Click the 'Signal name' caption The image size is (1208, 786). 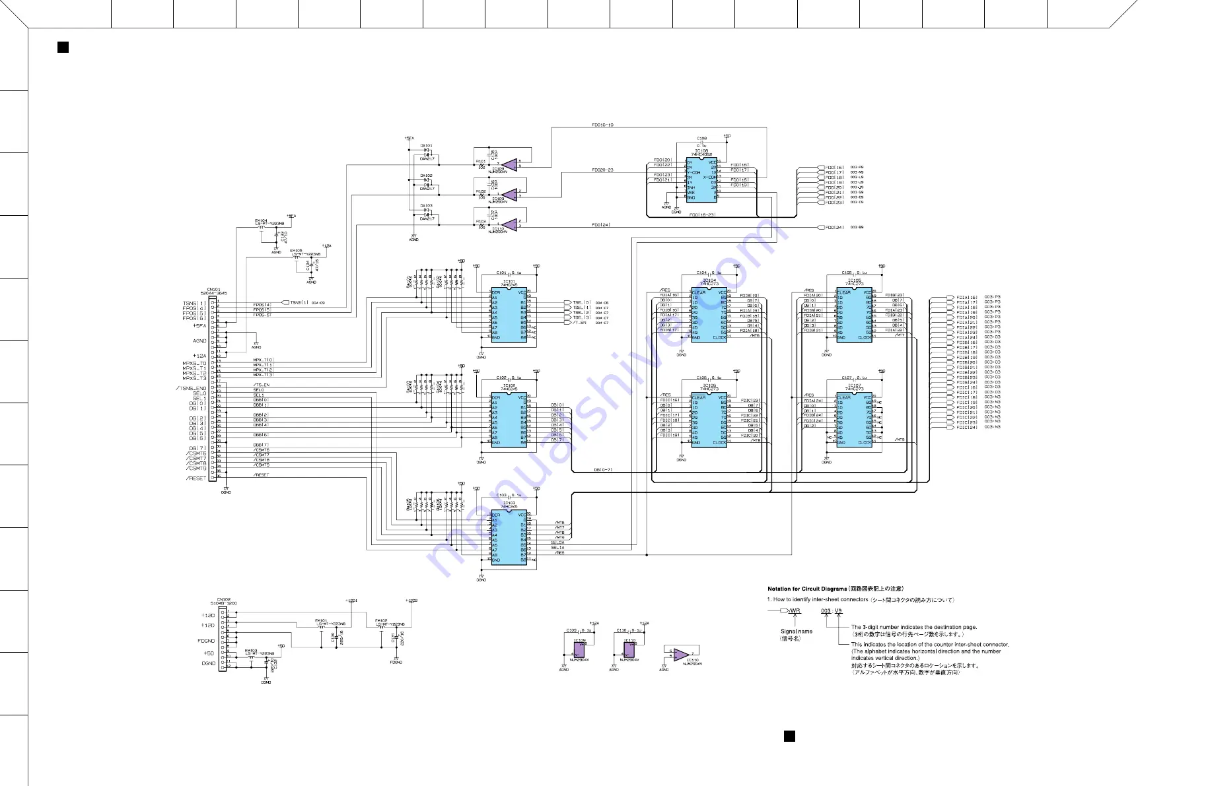point(797,632)
